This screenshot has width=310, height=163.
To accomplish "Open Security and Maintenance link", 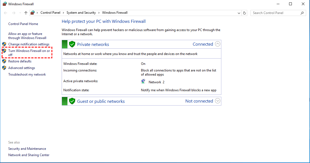I will tap(27, 149).
